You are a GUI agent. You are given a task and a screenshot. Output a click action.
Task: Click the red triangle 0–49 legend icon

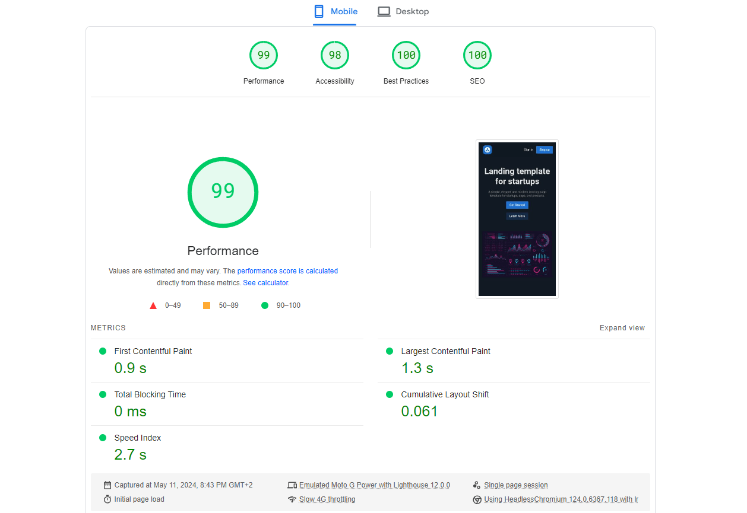pos(153,305)
